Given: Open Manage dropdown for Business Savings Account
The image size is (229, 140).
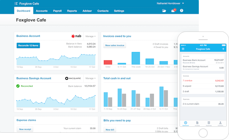Looking at the screenshot, I should (90, 78).
